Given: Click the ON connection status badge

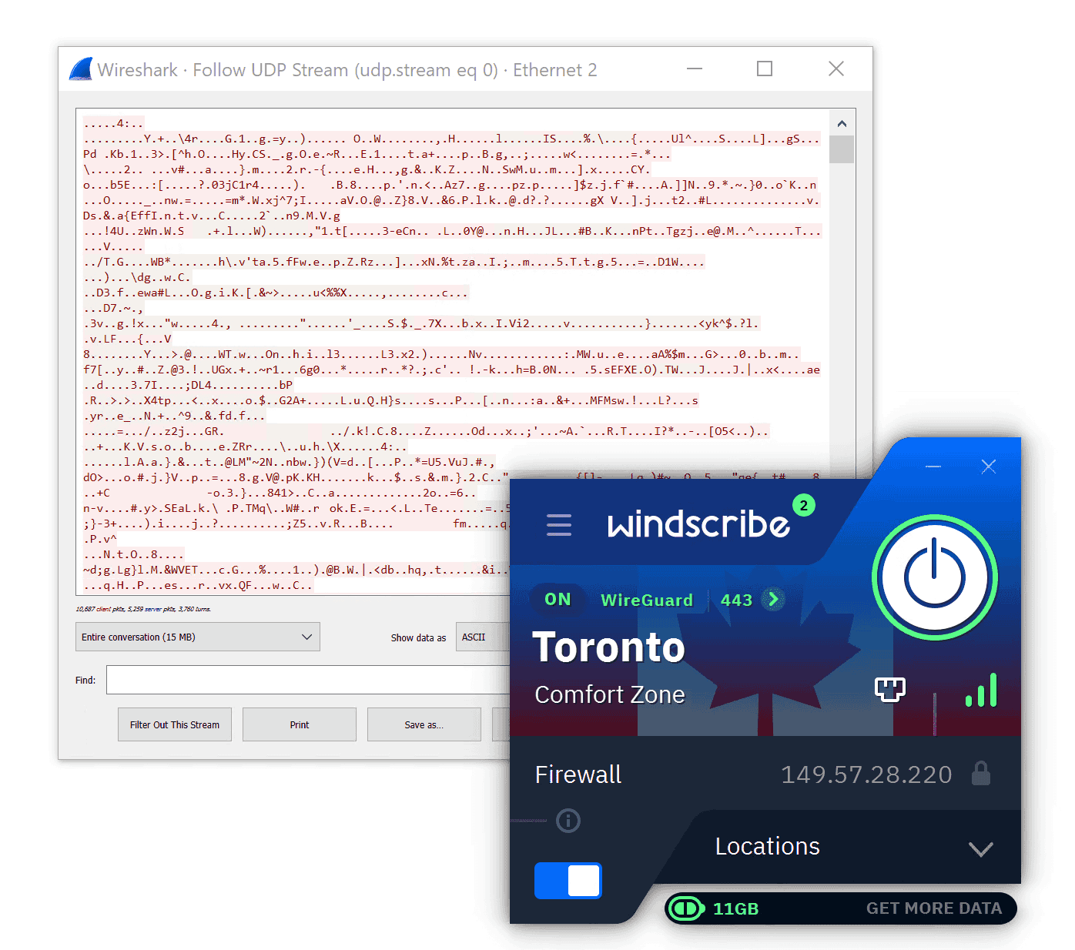Looking at the screenshot, I should [558, 600].
